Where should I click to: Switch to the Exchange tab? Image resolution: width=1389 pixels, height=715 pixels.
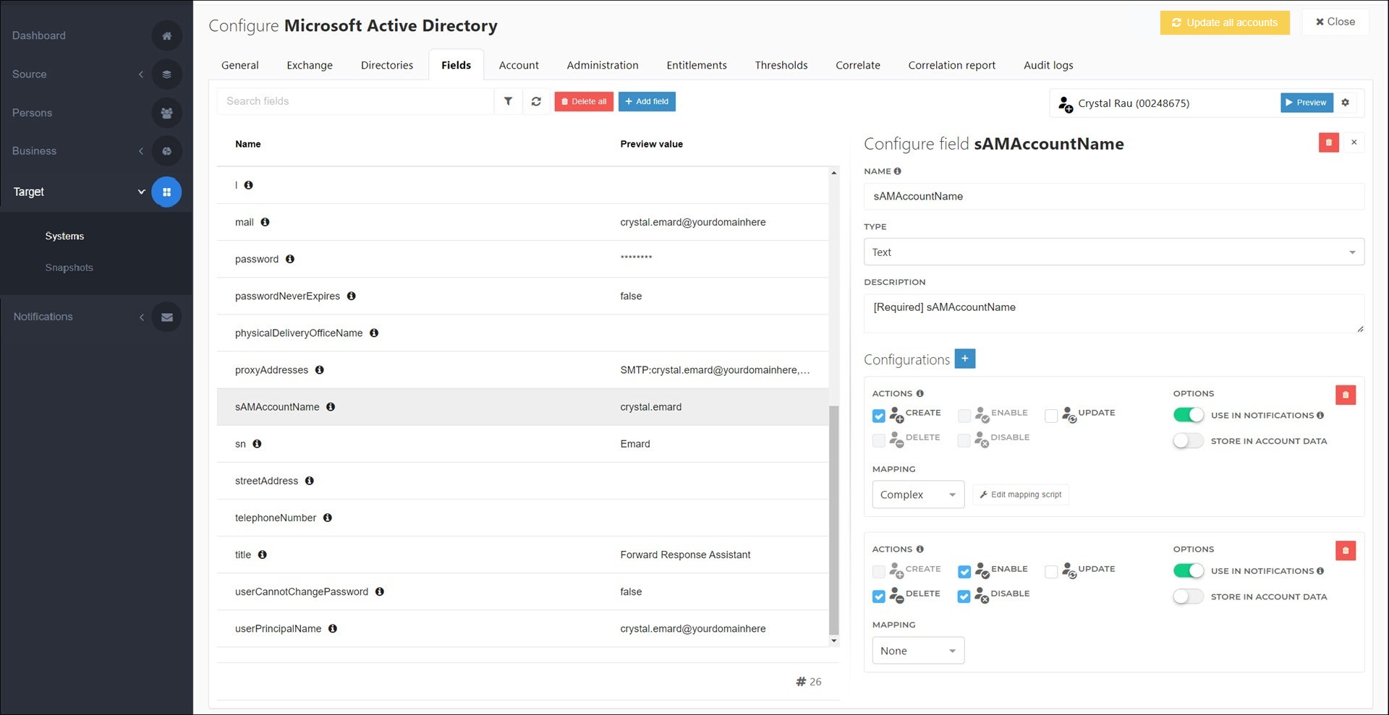(310, 65)
